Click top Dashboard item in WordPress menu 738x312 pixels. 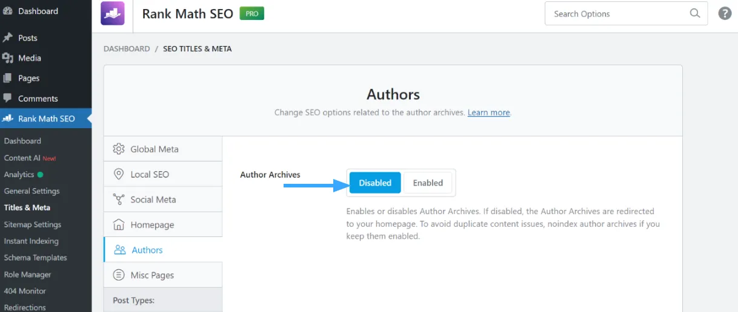46,11
